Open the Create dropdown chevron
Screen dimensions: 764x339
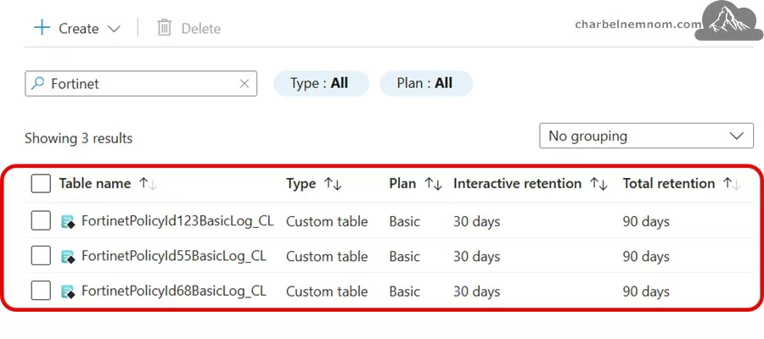114,29
